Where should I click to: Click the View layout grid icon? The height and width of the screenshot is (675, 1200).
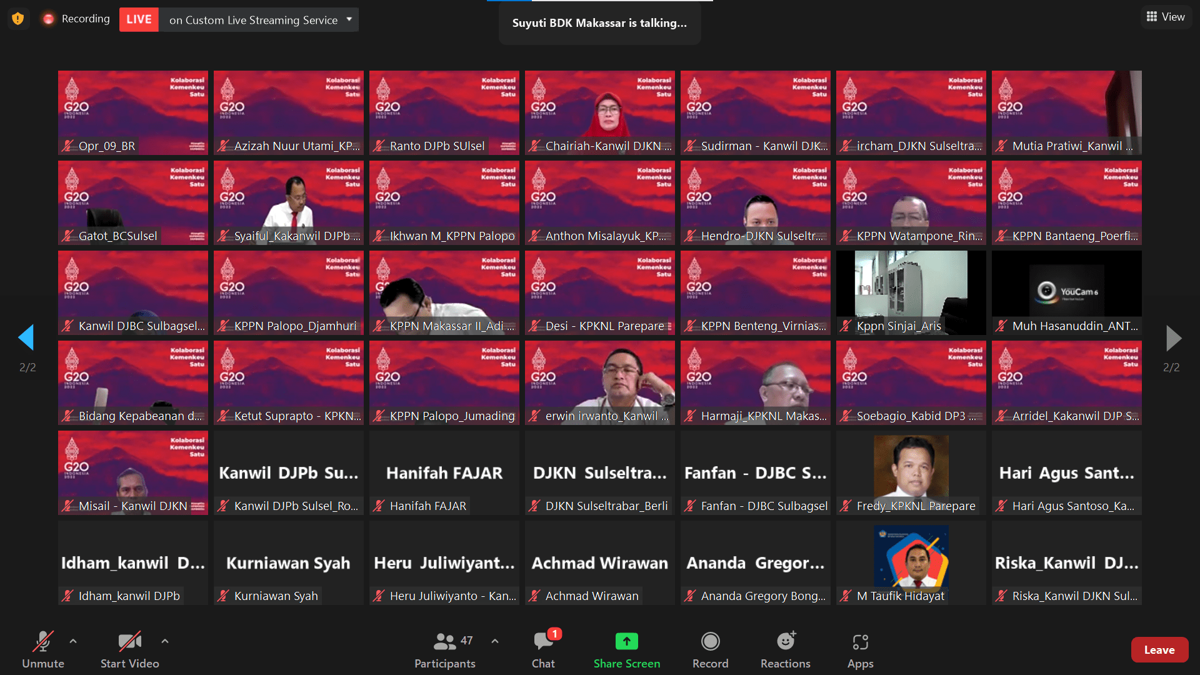coord(1152,17)
